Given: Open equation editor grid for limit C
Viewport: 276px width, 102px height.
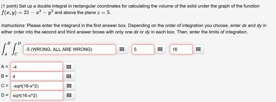Looking at the screenshot, I should 69,86.
